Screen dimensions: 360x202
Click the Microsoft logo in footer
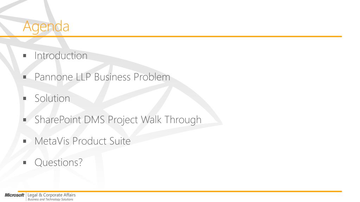coord(14,195)
